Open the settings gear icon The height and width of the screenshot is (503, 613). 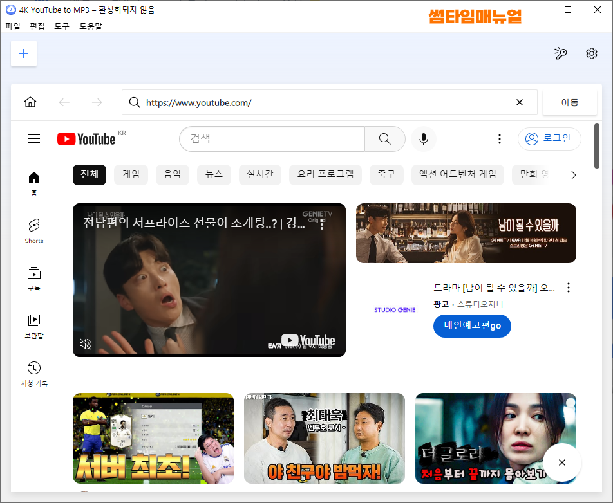tap(592, 53)
